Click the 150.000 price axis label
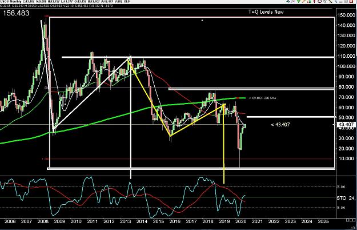 tap(346, 15)
